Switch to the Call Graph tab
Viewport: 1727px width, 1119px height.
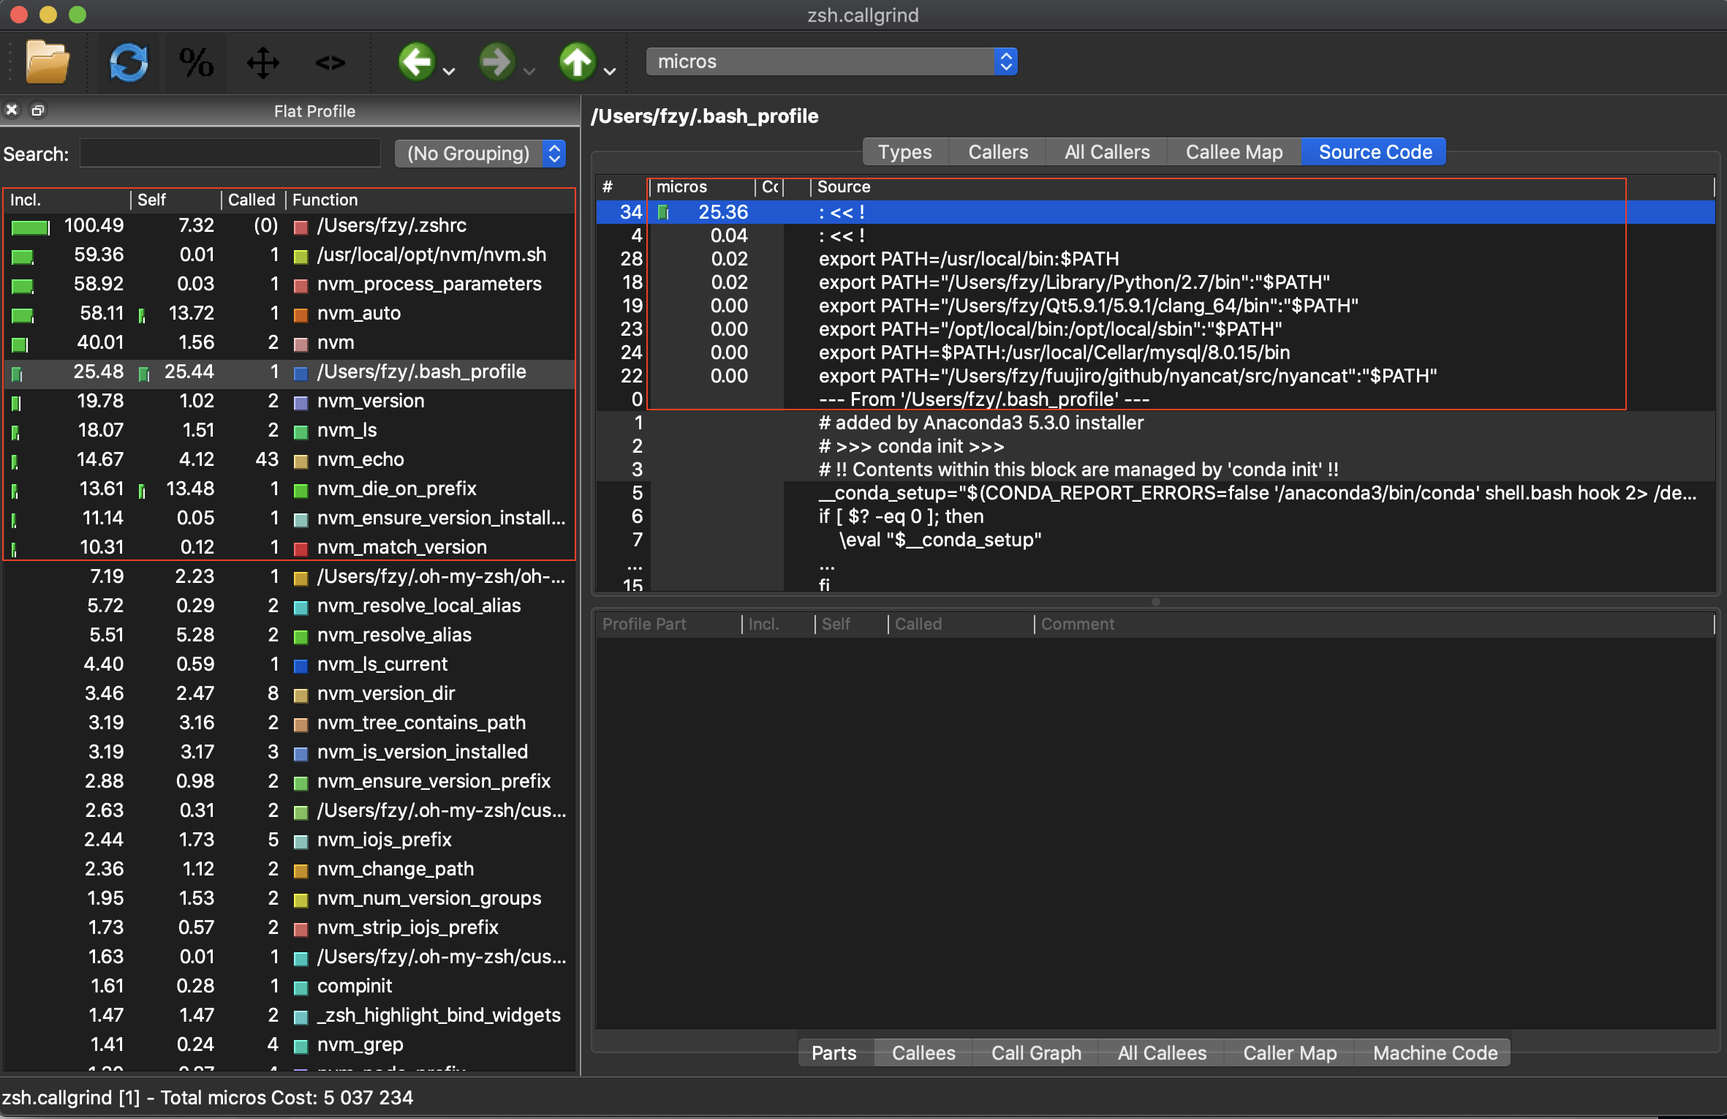tap(1035, 1052)
